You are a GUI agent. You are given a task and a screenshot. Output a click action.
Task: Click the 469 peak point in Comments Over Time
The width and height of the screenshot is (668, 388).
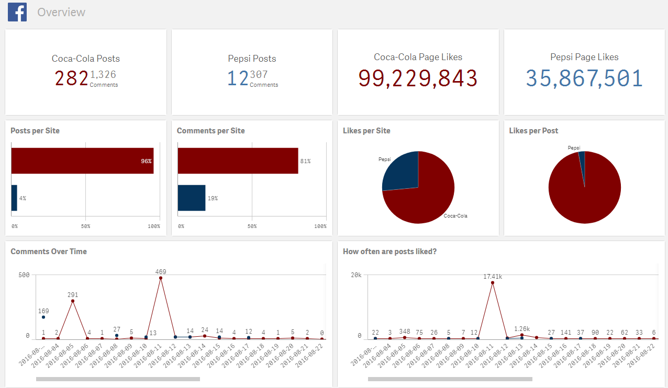click(x=161, y=278)
